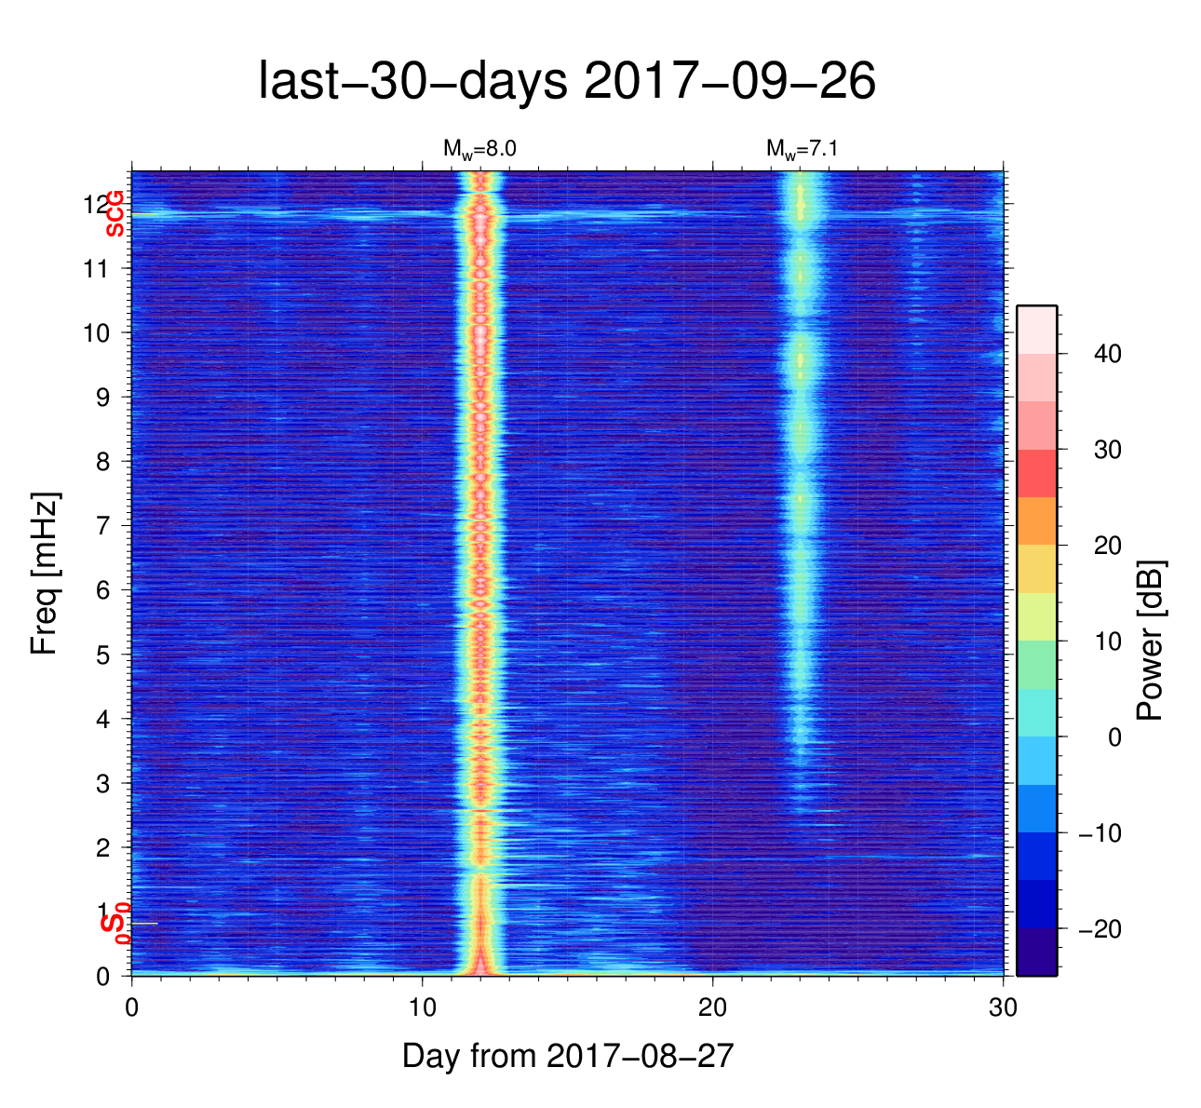The width and height of the screenshot is (1201, 1108).
Task: Click the day 20 x-axis tick label
Action: pos(712,1007)
